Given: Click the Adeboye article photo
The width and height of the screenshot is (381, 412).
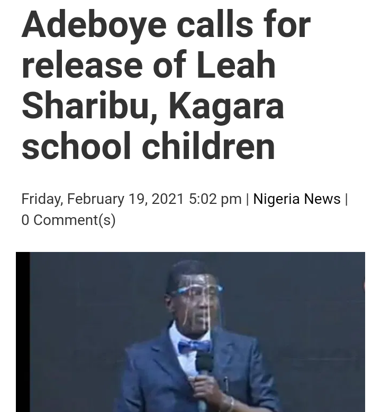Looking at the screenshot, I should 190,332.
